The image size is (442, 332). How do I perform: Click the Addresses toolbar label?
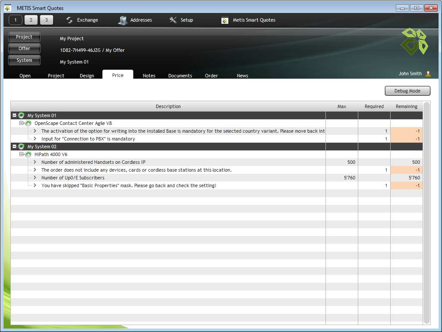(x=141, y=20)
